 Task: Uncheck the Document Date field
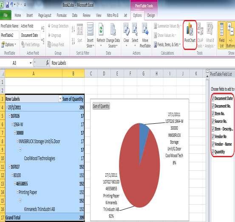point(213,98)
